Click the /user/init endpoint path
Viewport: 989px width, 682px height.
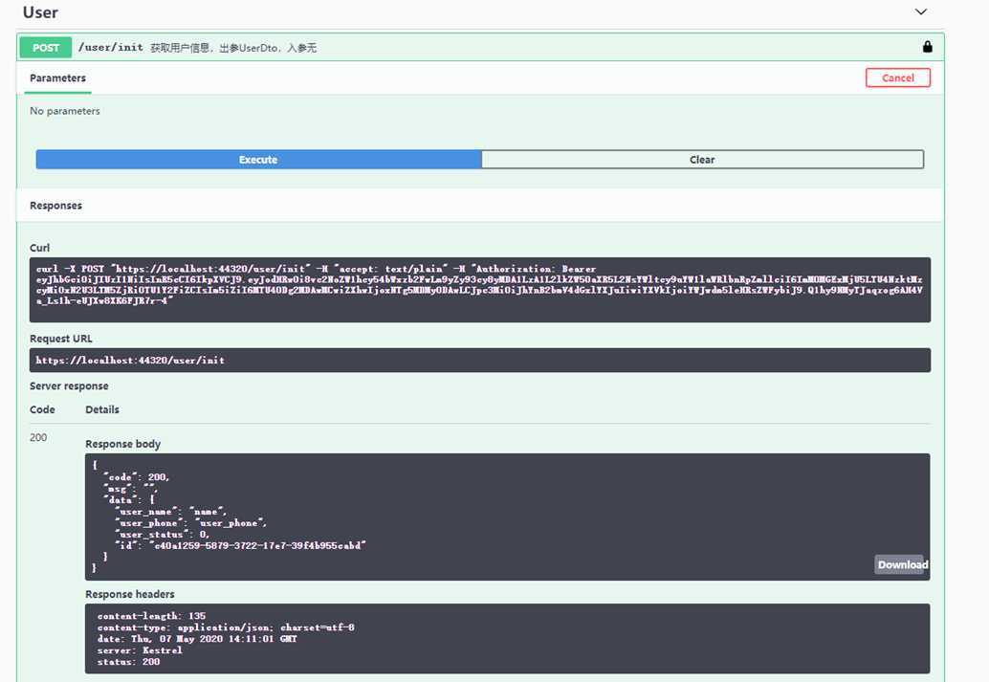tap(110, 47)
